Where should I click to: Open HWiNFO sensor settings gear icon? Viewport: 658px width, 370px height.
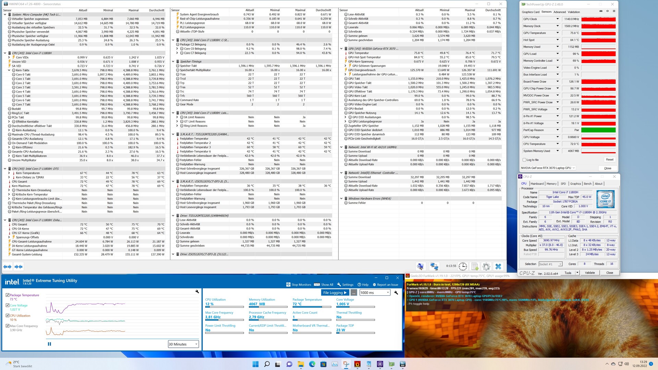pyautogui.click(x=486, y=267)
